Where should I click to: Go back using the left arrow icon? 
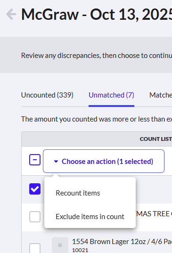point(11,14)
